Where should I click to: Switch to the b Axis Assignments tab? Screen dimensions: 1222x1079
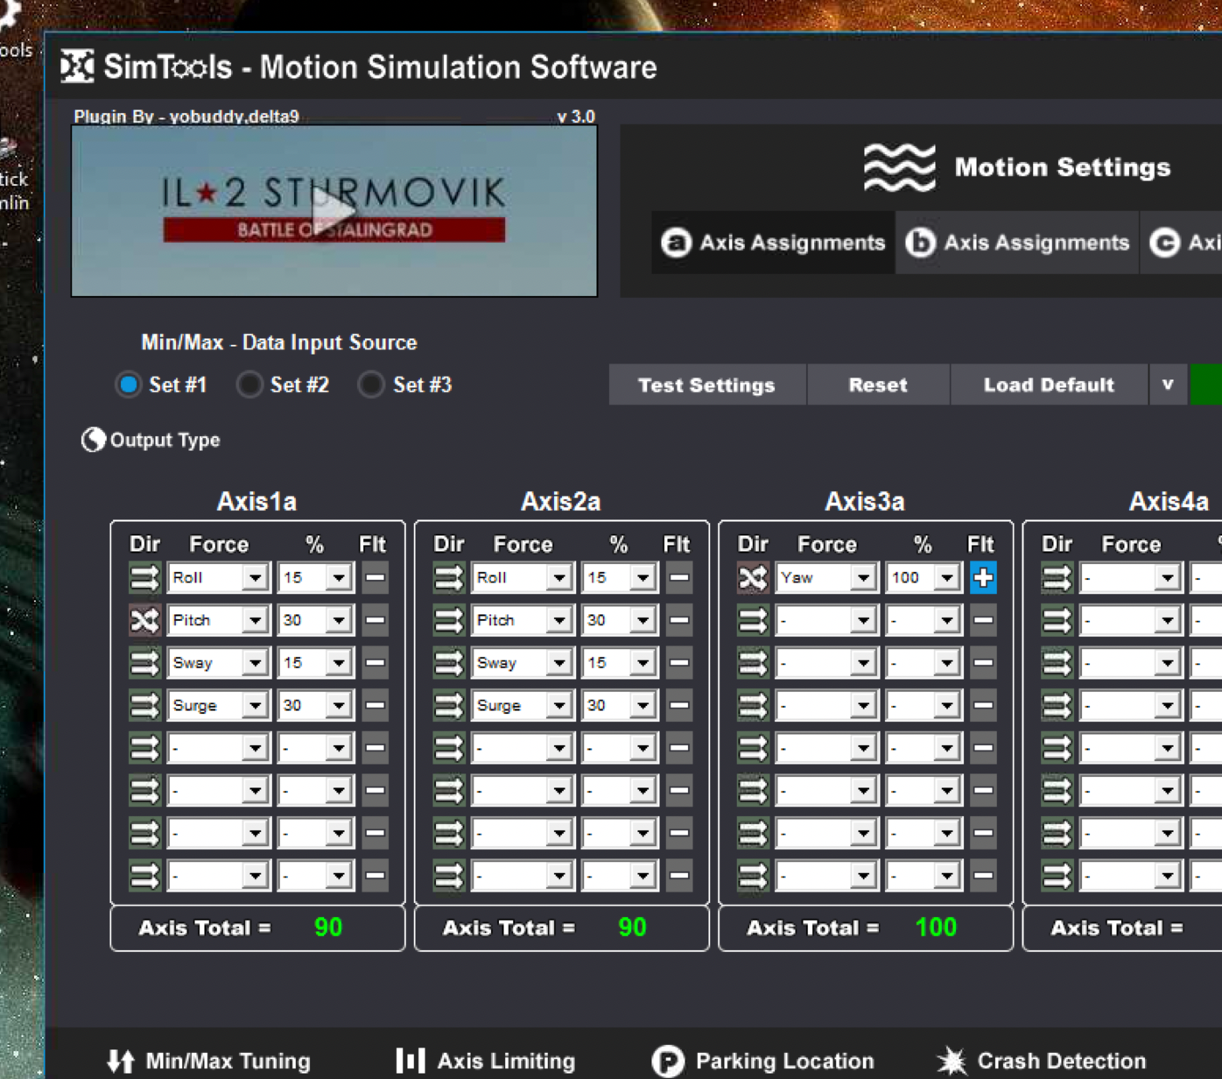[1017, 243]
